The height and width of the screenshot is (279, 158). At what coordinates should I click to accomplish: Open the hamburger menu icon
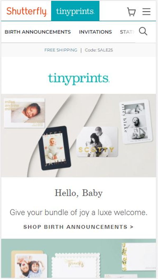(x=146, y=12)
